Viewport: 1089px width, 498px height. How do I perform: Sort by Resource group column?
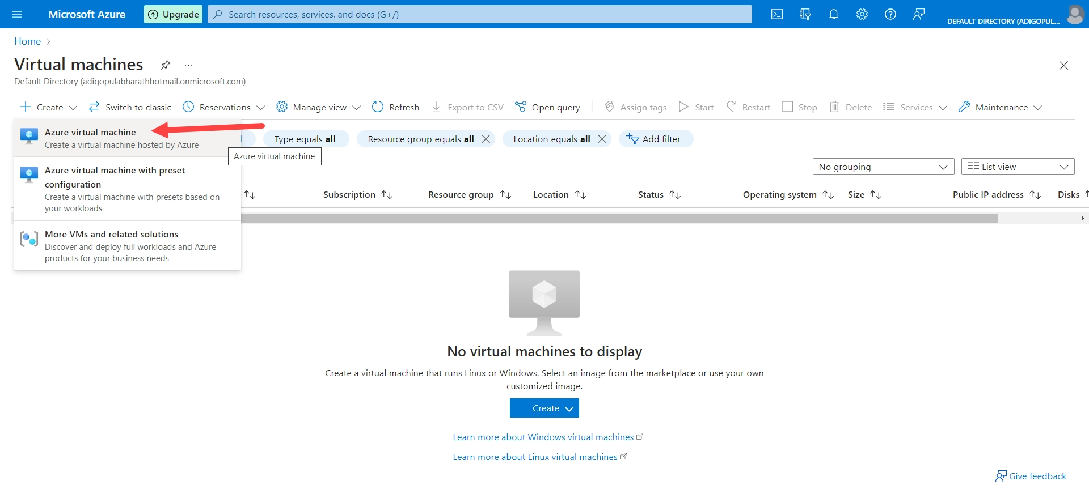[x=470, y=194]
